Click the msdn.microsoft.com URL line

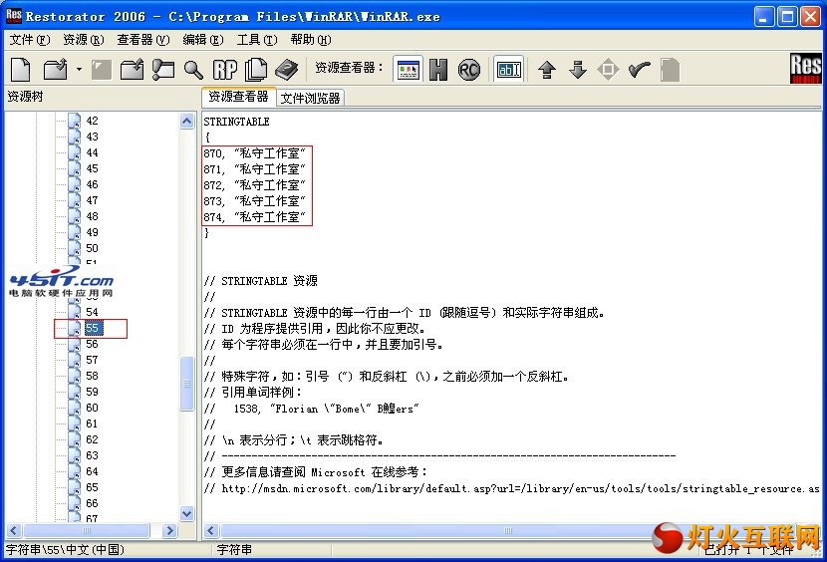(512, 488)
